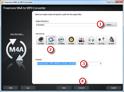
Task: Choose the To MP2 format icon
Action: pos(111,40)
